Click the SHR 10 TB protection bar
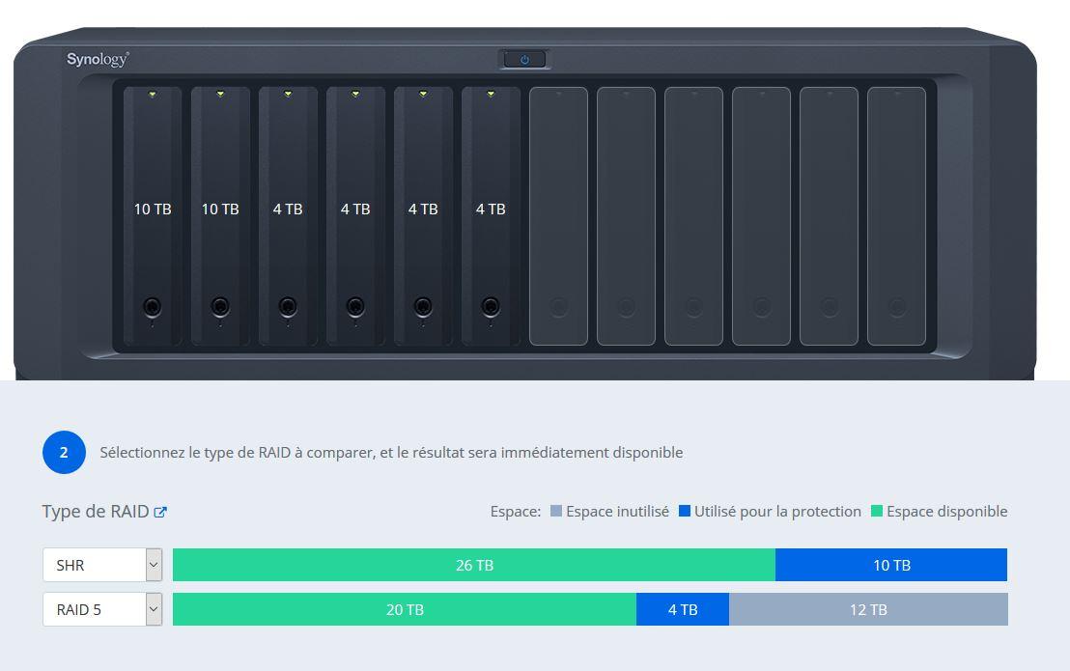 pyautogui.click(x=891, y=565)
